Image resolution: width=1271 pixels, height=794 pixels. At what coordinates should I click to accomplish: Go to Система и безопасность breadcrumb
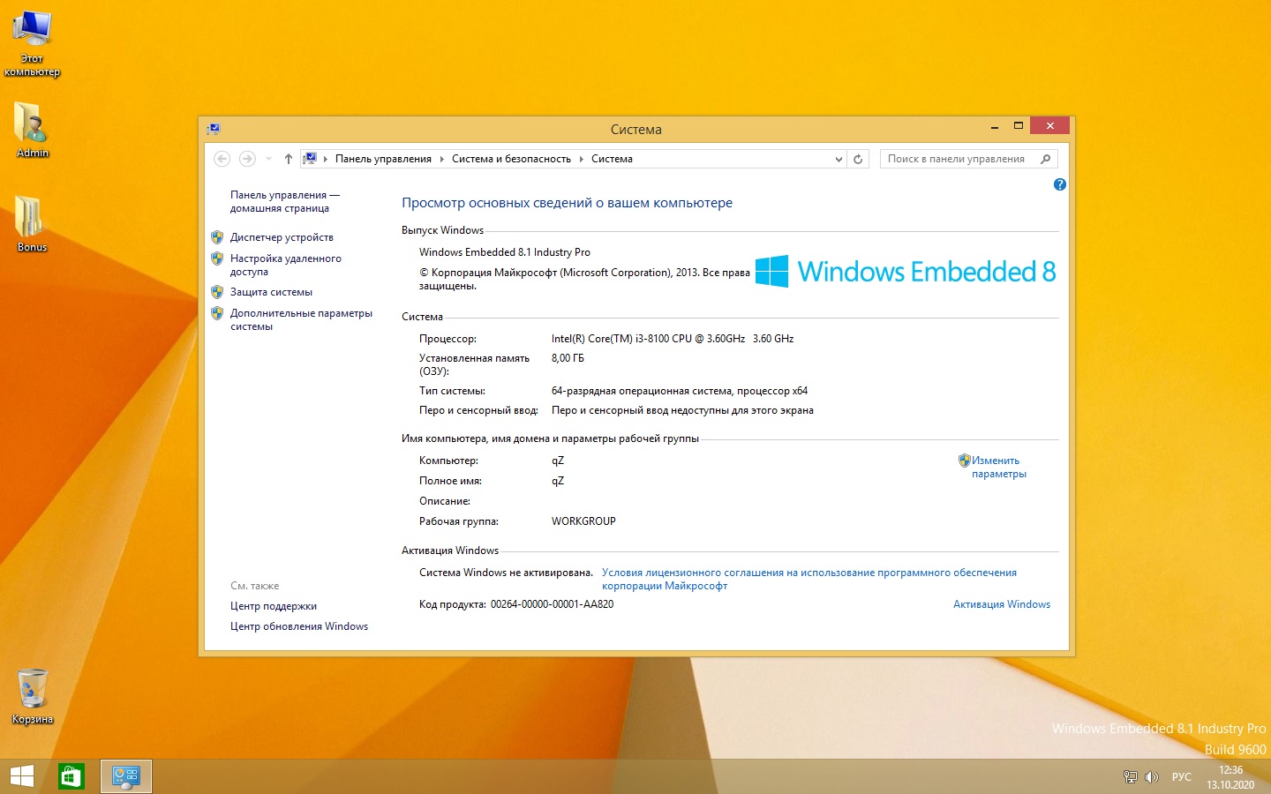tap(511, 160)
